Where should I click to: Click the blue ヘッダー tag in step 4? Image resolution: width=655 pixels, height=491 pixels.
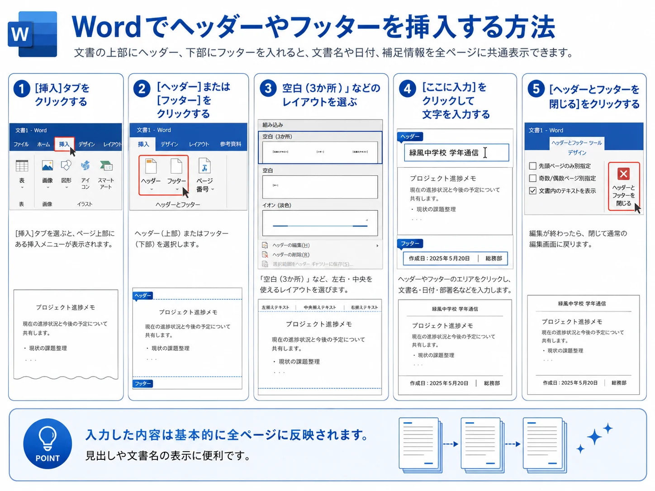tap(410, 137)
